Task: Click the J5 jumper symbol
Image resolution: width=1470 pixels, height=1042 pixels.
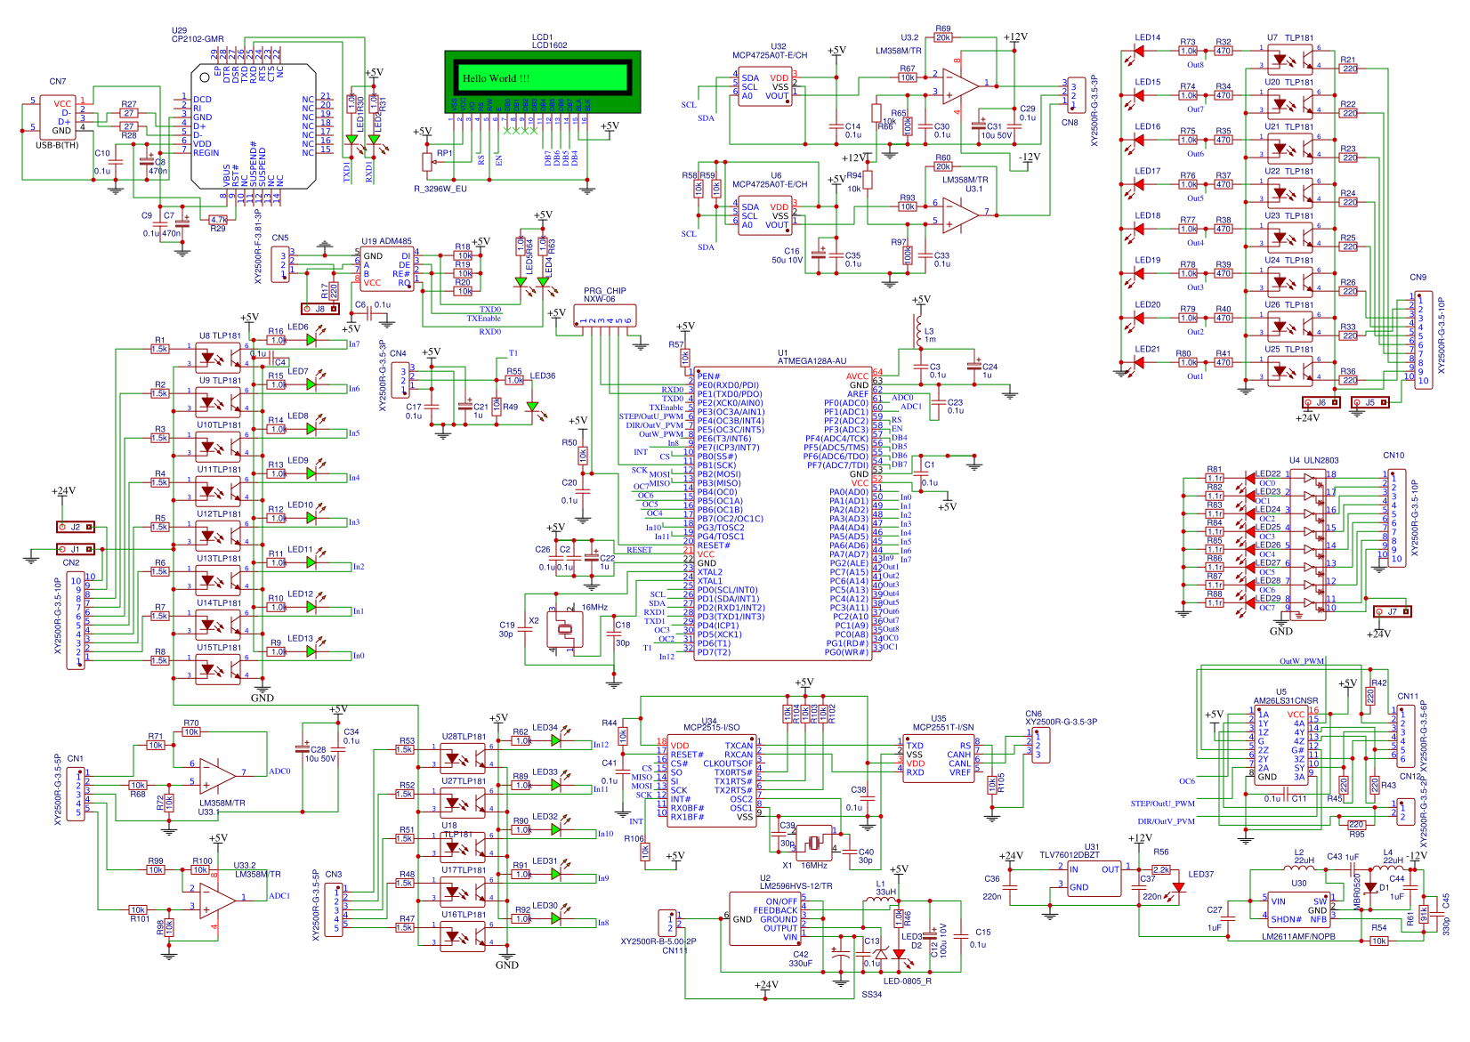Action: tap(1370, 402)
